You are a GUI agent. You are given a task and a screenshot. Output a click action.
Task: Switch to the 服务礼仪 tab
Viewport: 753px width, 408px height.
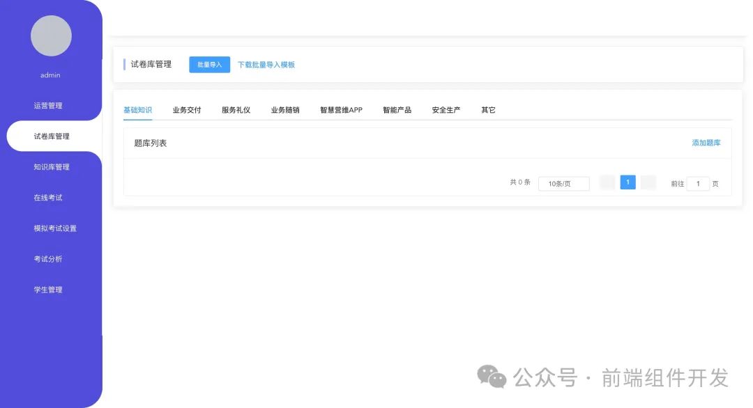pyautogui.click(x=236, y=109)
